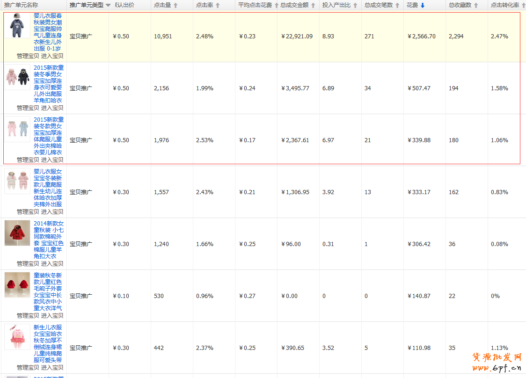Click the 推广单元名称 column header
526x378 pixels.
[x=21, y=5]
